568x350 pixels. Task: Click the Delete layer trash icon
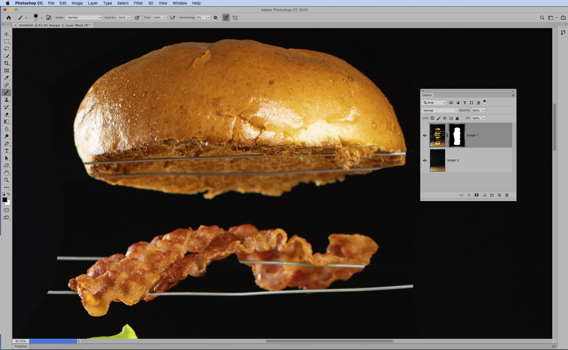pos(506,195)
